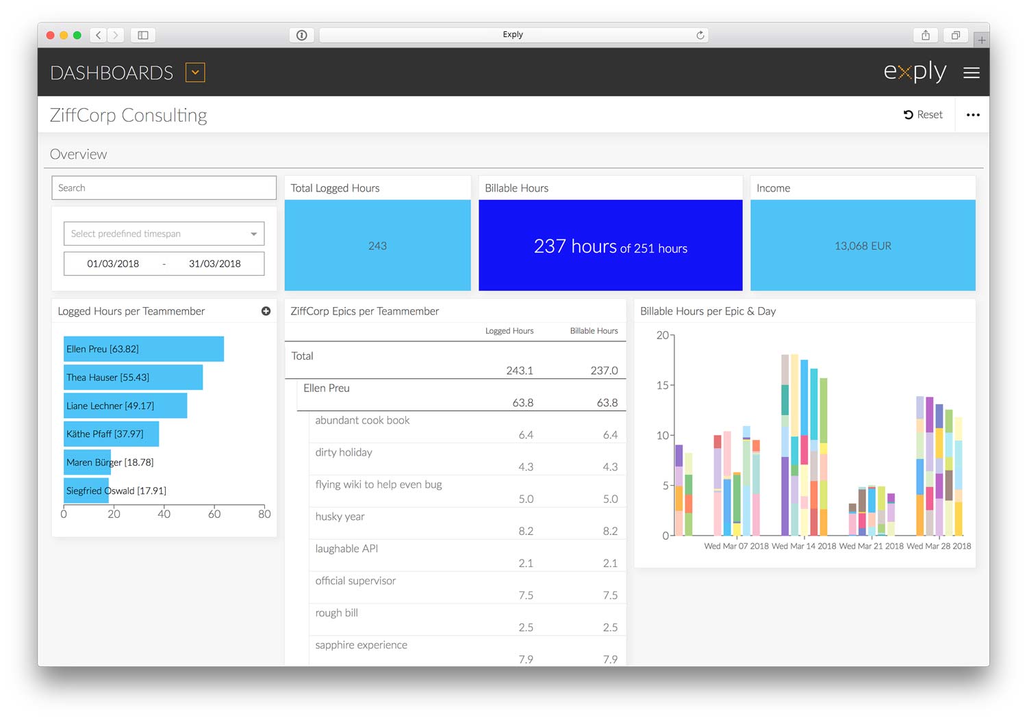
Task: Select the husky year epic row
Action: [x=467, y=523]
